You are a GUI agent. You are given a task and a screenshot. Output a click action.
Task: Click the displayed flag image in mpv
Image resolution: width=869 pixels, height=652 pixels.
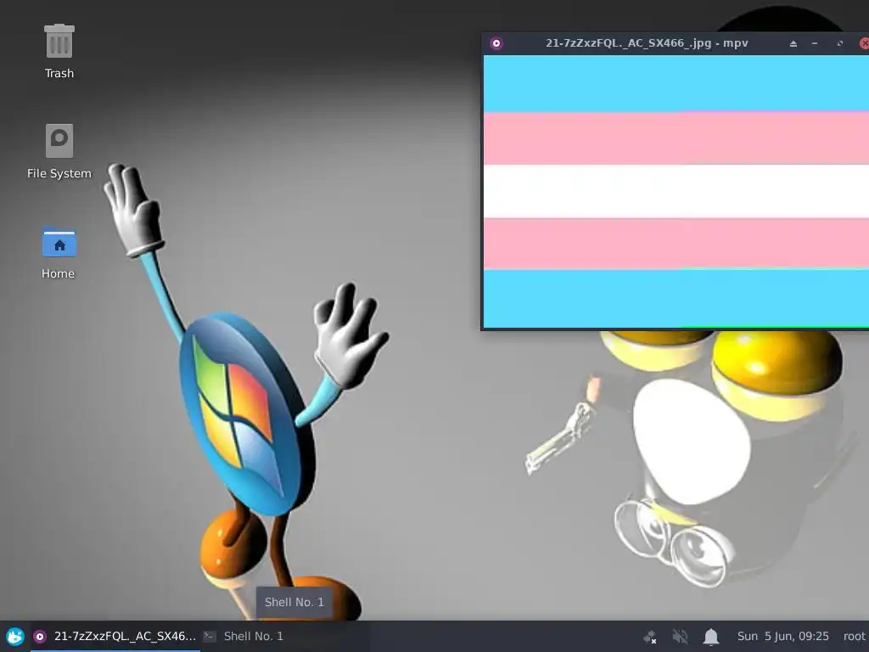676,191
